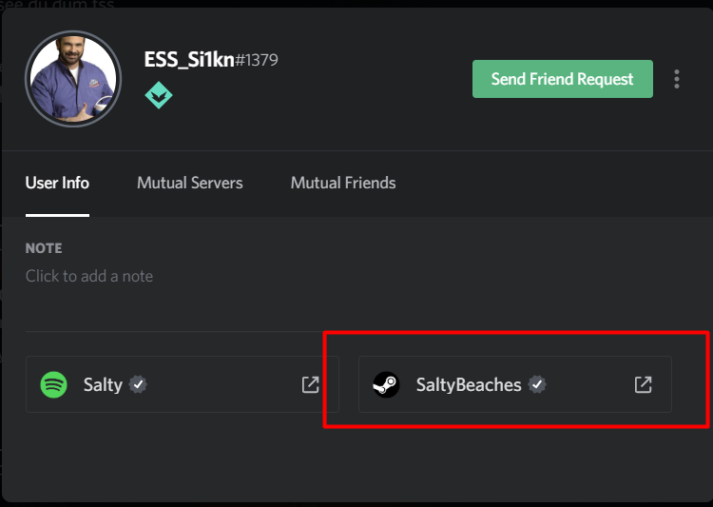Open Steam connection external link icon
The height and width of the screenshot is (507, 713).
(x=643, y=384)
